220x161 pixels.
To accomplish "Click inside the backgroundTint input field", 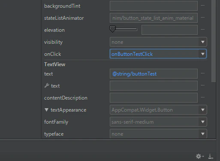I will pyautogui.click(x=154, y=6).
